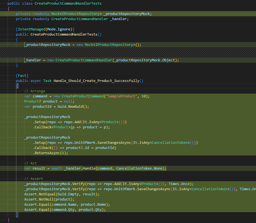The image size is (256, 223).
Task: Click the // Act comment line
Action: pyautogui.click(x=30, y=163)
